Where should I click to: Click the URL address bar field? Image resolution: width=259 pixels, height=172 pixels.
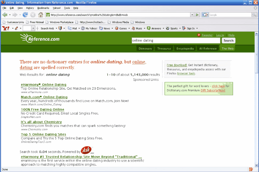120,15
